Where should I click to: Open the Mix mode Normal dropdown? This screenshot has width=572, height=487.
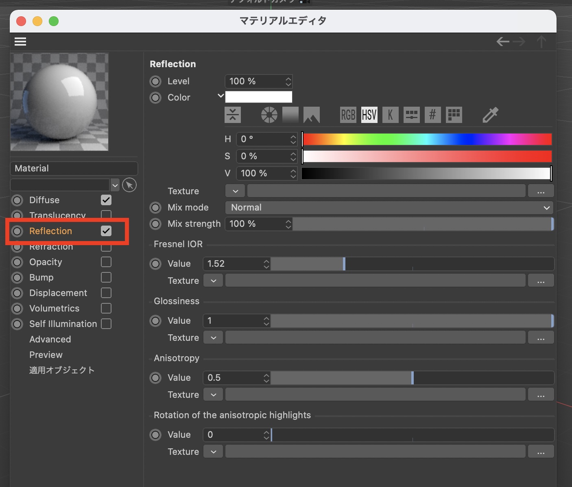(x=389, y=208)
